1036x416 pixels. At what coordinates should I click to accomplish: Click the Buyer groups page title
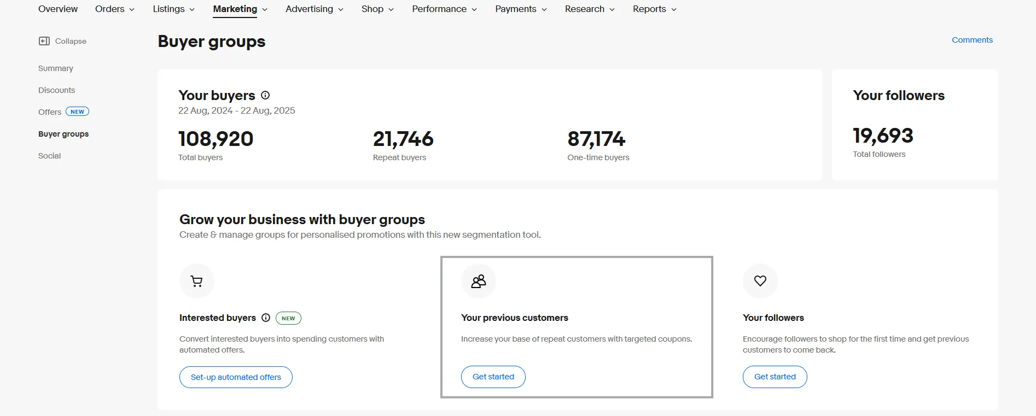[212, 42]
